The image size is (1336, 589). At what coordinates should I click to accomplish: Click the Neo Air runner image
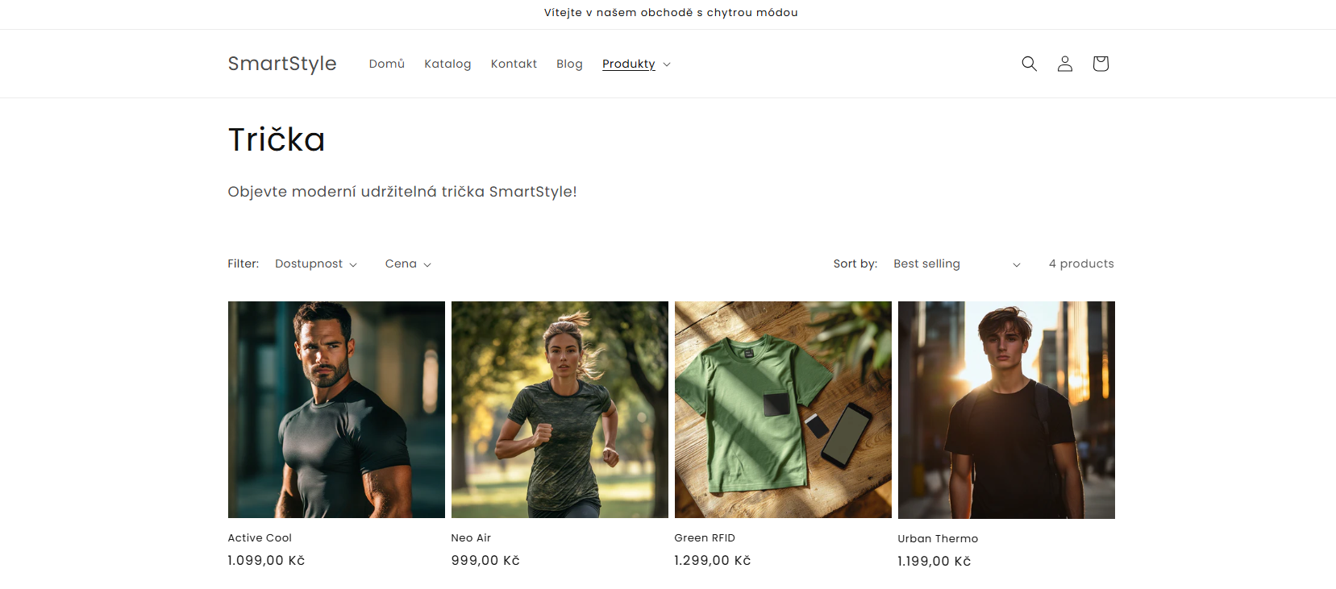(560, 409)
